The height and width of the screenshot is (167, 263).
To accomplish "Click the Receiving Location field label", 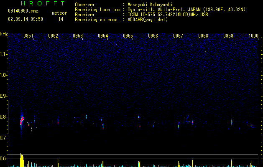I will (97, 10).
